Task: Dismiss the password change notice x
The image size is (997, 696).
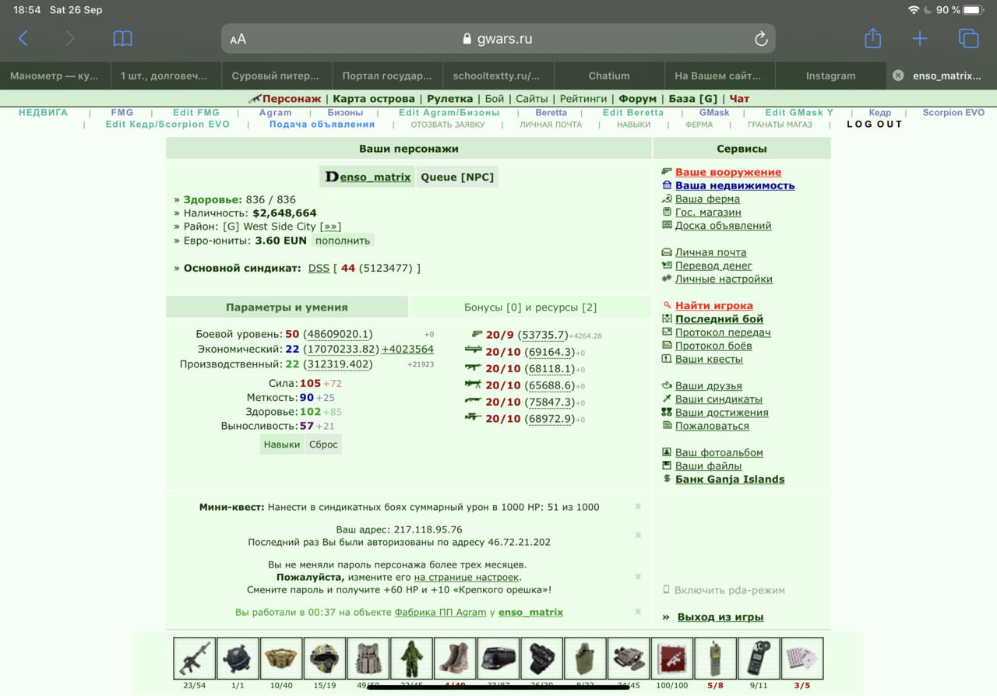Action: point(638,577)
